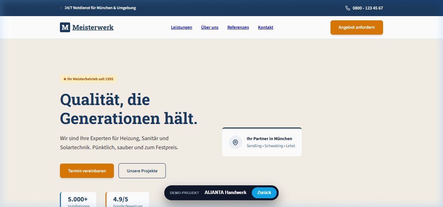Click the 4.9/5 Google Bewertung card
The image size is (443, 207).
coord(128,201)
